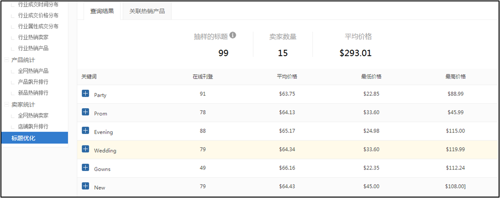Select 行业热销卖家 sidebar link
The height and width of the screenshot is (198, 500).
33,37
